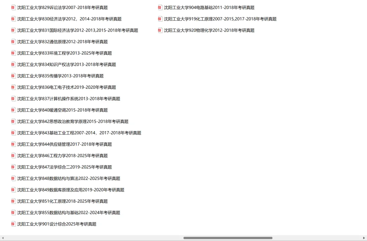Select file name 沈阳工业大学904电路基础2011-2018年考研真题
This screenshot has width=367, height=241.
[209, 7]
